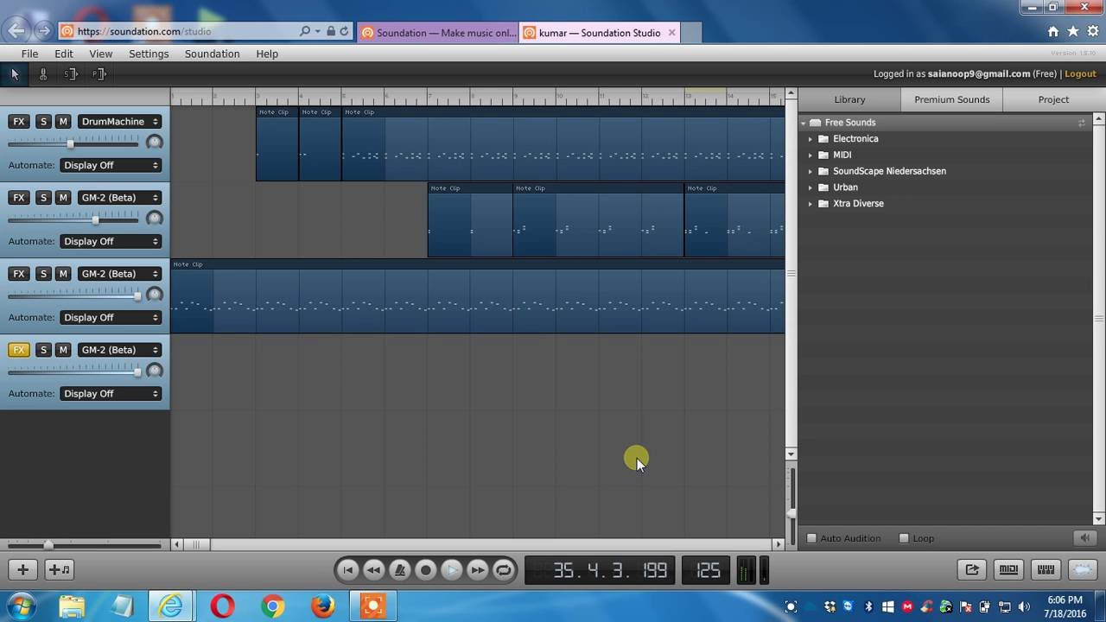Screen dimensions: 1106x622
Task: Switch to the Project tab
Action: (1053, 99)
